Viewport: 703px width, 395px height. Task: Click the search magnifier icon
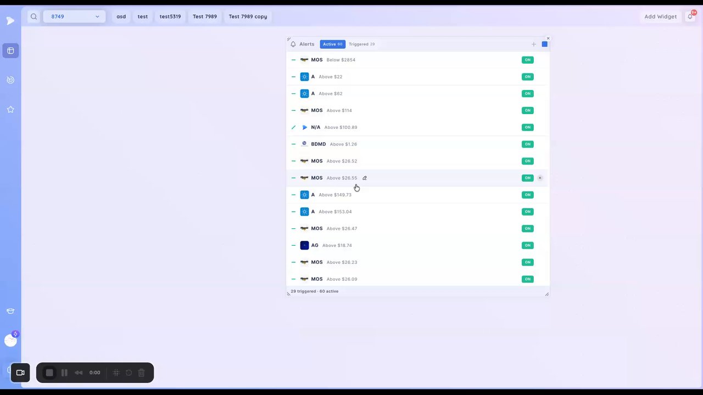click(34, 16)
